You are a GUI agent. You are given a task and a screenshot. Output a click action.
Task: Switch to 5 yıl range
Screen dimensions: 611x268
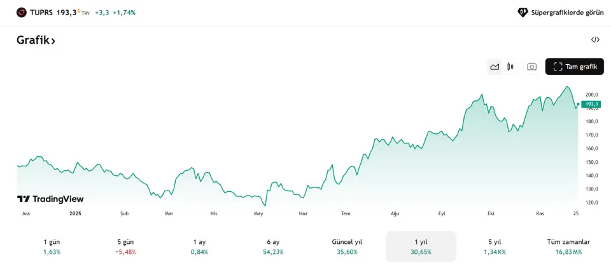point(495,246)
